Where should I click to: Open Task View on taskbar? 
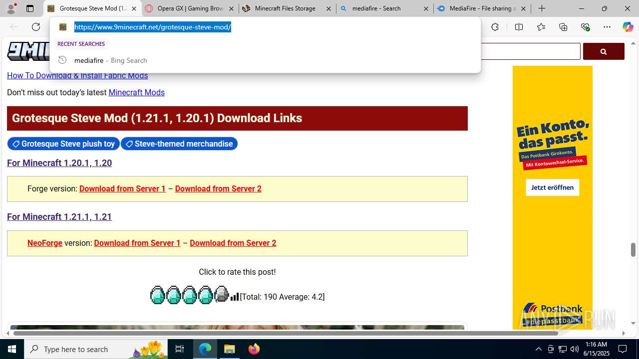tap(180, 349)
